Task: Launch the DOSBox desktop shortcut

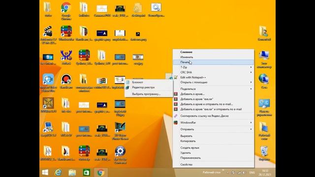Action: click(x=48, y=104)
